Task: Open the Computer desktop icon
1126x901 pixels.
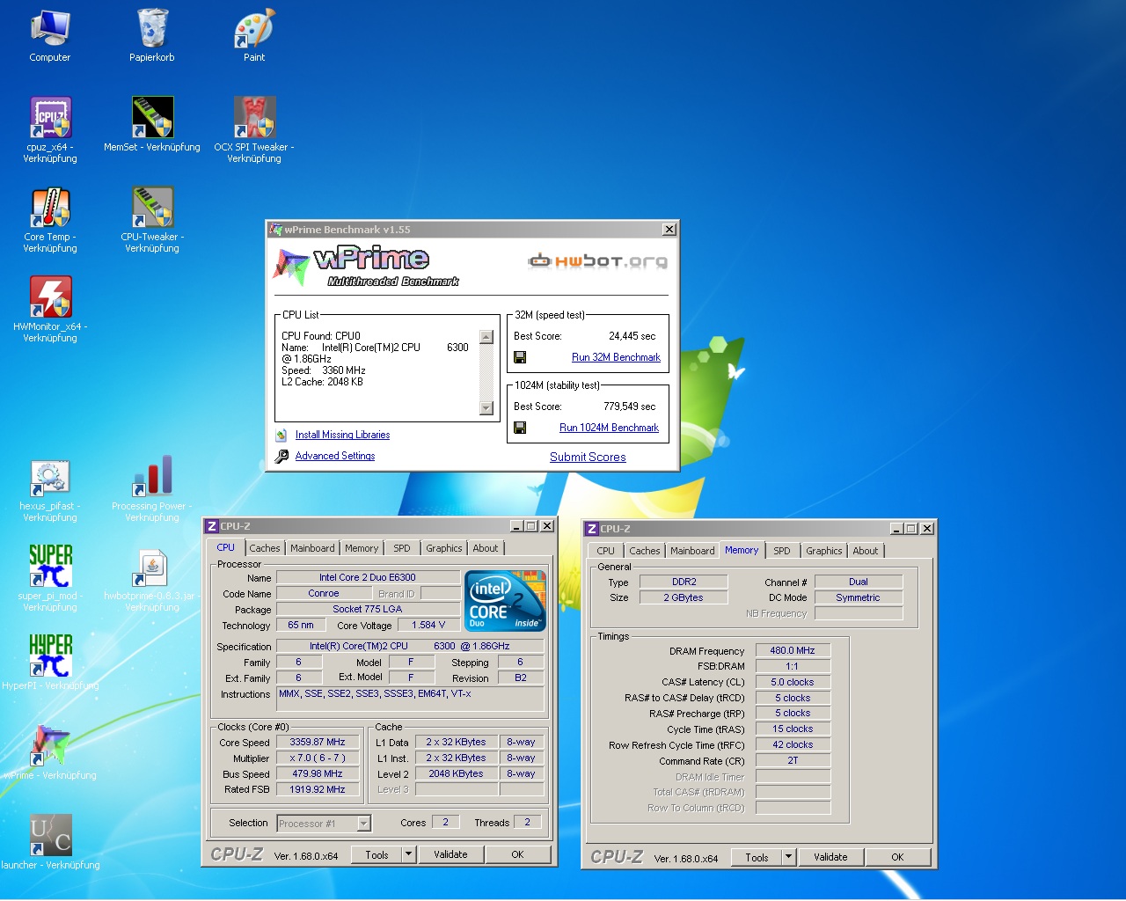Action: (50, 28)
